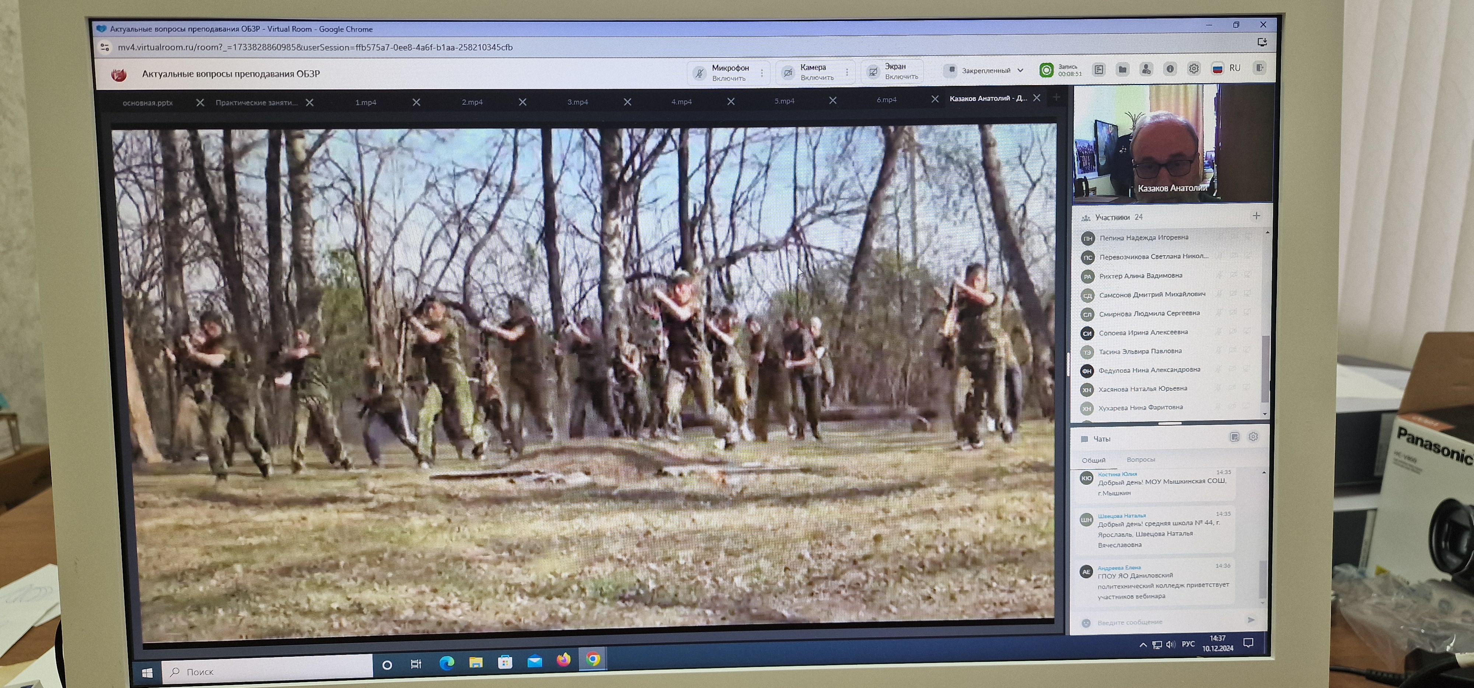Switch to the 1.mp4 tab
Image resolution: width=1474 pixels, height=688 pixels.
click(x=366, y=102)
